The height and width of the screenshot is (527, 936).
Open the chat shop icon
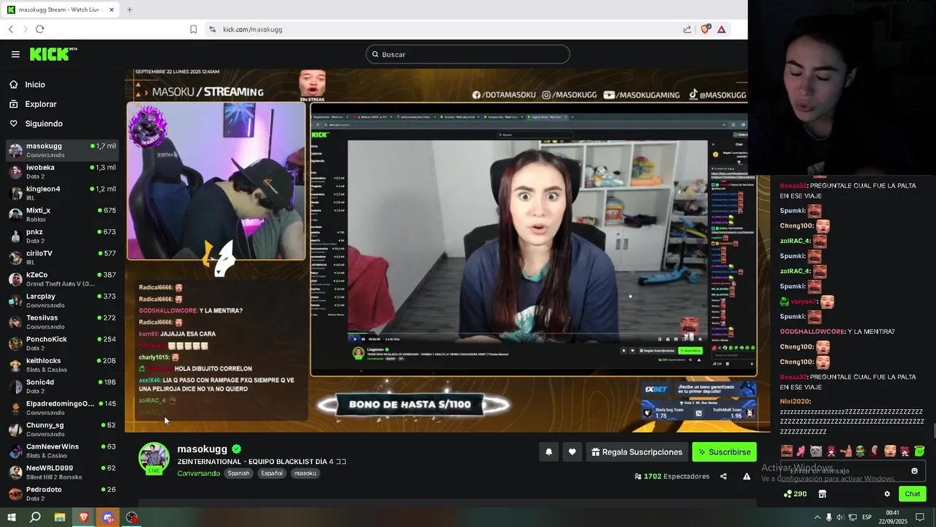(x=822, y=494)
